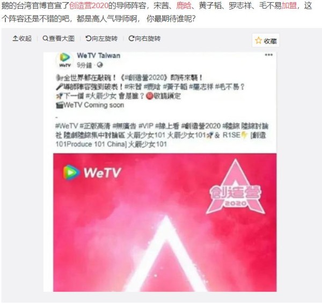Click the WeTV logo on pink poster
322x304 pixels.
pos(92,172)
